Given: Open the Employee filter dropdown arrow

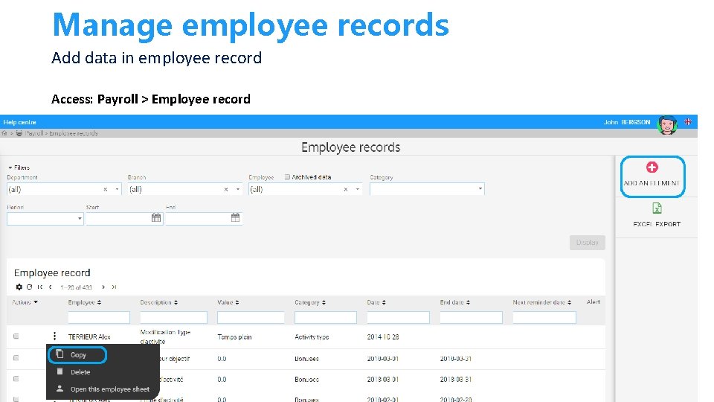Looking at the screenshot, I should pos(358,189).
